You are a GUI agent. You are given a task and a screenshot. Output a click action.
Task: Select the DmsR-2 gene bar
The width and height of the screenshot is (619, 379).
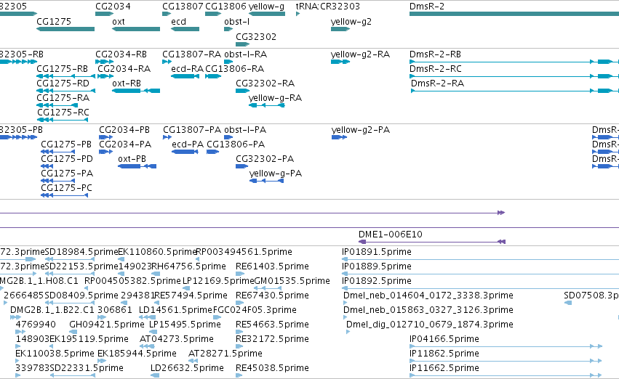tap(514, 14)
